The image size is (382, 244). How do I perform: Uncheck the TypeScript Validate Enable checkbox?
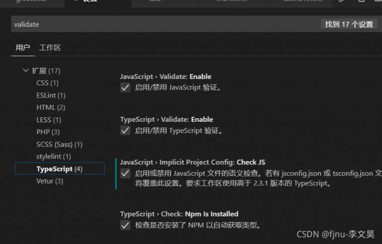tap(125, 131)
